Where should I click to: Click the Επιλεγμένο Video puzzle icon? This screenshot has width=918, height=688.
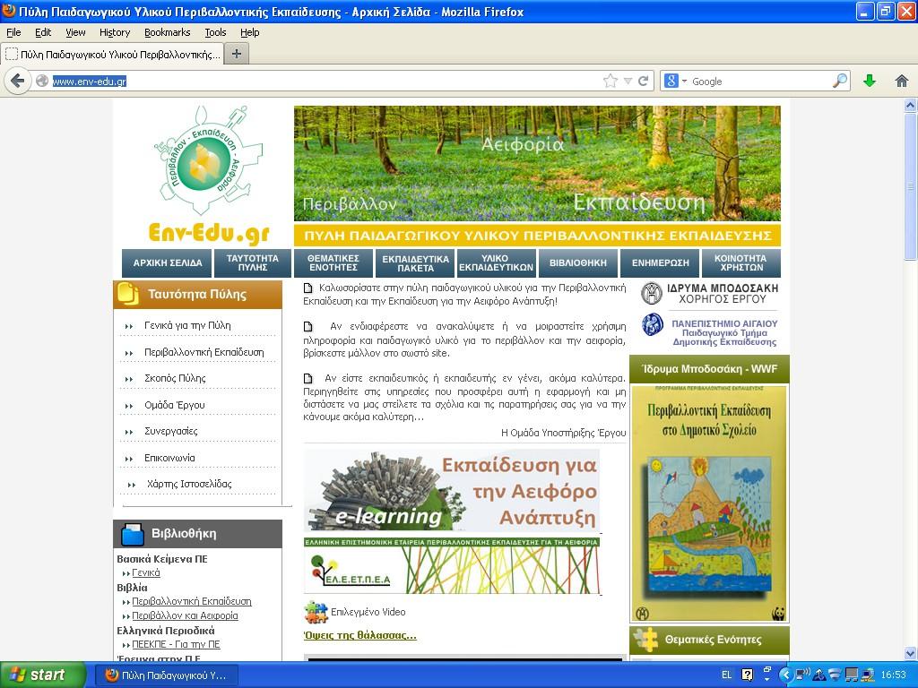pyautogui.click(x=316, y=612)
